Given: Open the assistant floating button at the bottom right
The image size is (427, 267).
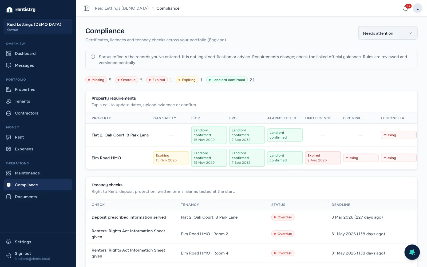Looking at the screenshot, I should tap(412, 252).
